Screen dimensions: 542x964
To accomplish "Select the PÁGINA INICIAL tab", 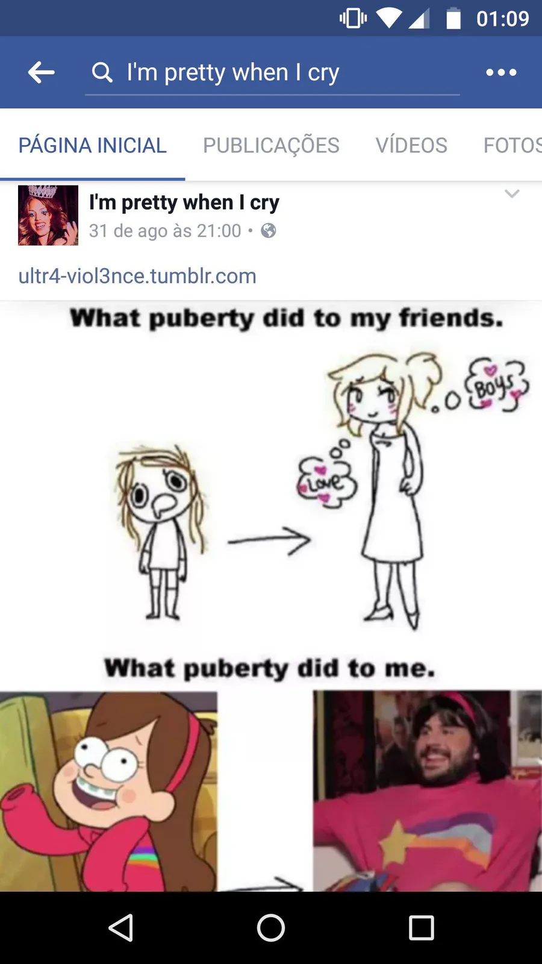I will coord(92,145).
